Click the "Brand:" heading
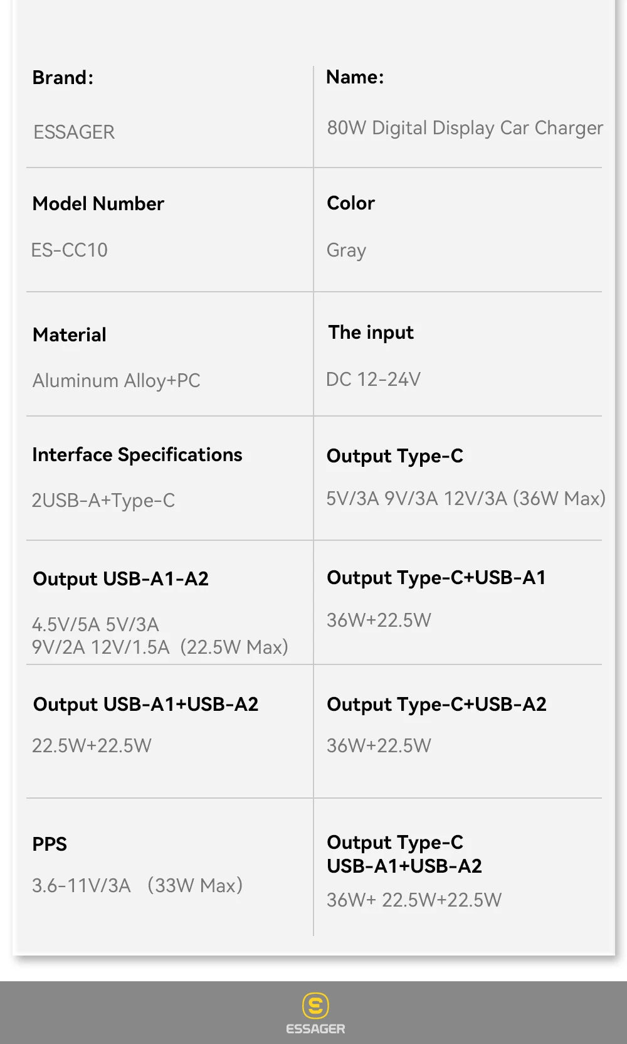 (63, 78)
